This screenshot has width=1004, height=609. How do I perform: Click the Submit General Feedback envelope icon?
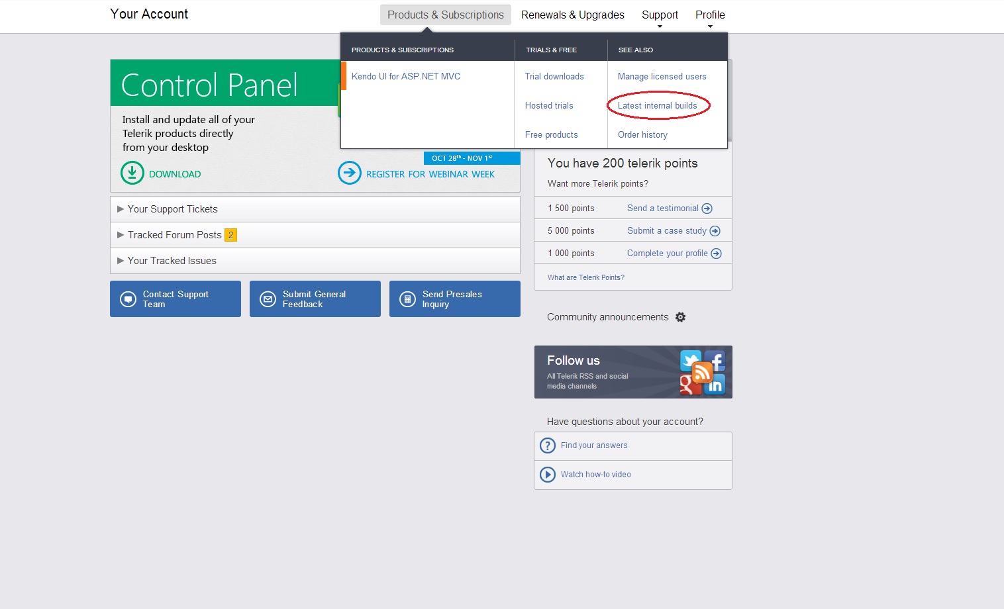268,299
